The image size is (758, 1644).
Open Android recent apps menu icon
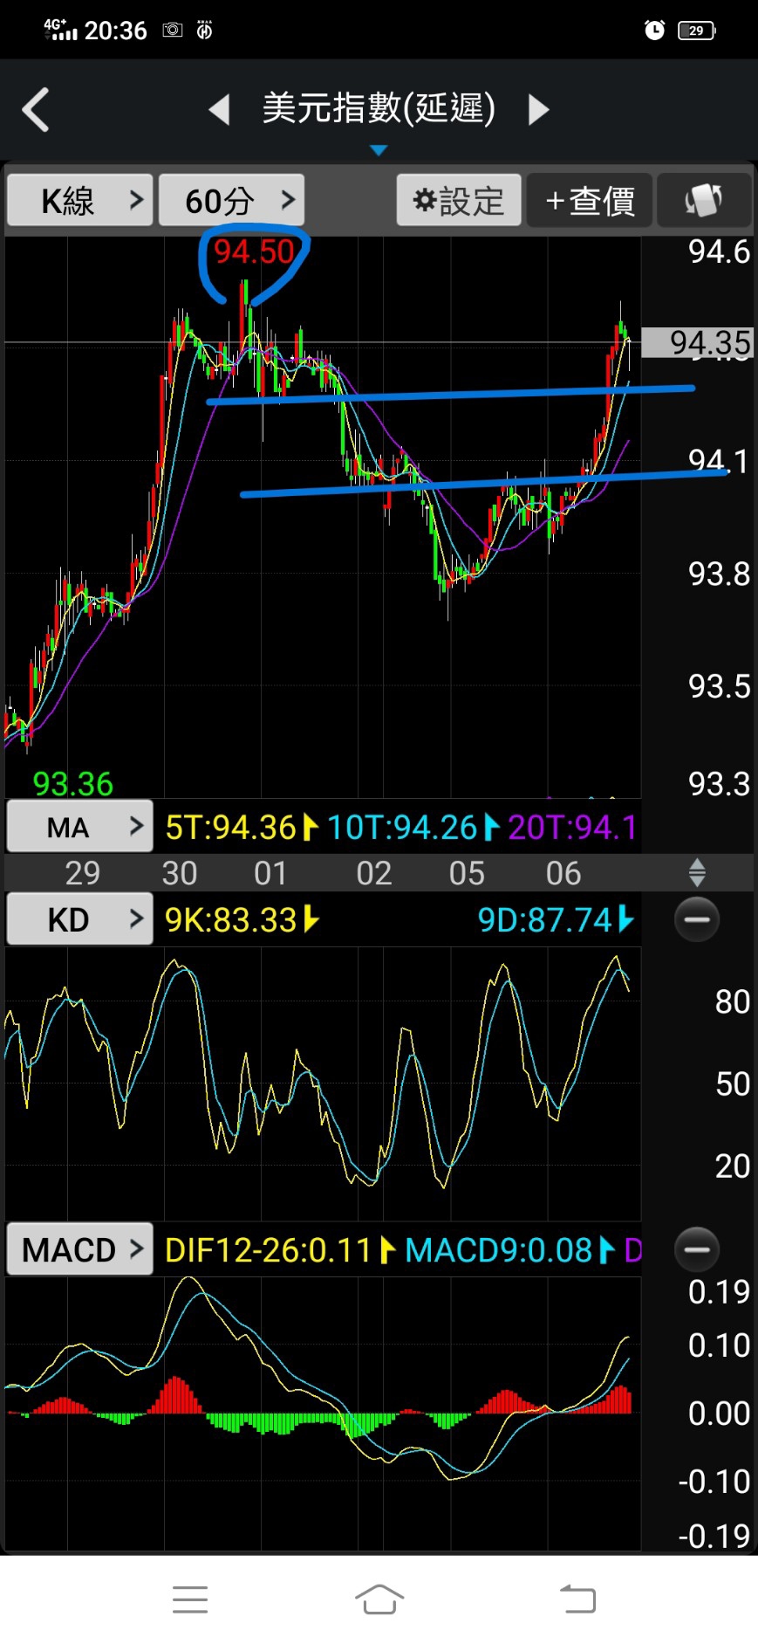[190, 1599]
